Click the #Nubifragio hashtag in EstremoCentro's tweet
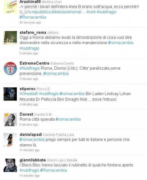 [30, 68]
